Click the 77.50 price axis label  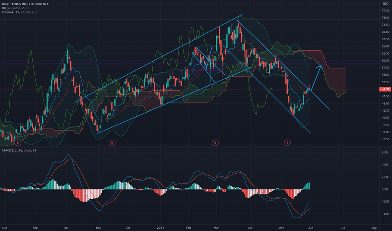[386, 10]
